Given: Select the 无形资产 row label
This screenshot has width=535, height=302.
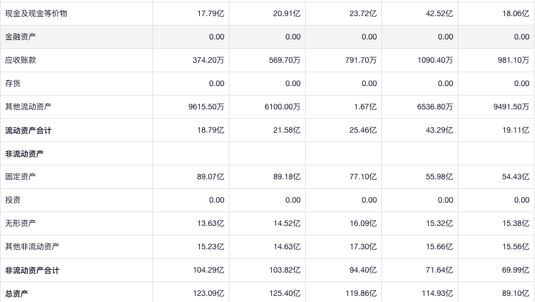Looking at the screenshot, I should 21,223.
